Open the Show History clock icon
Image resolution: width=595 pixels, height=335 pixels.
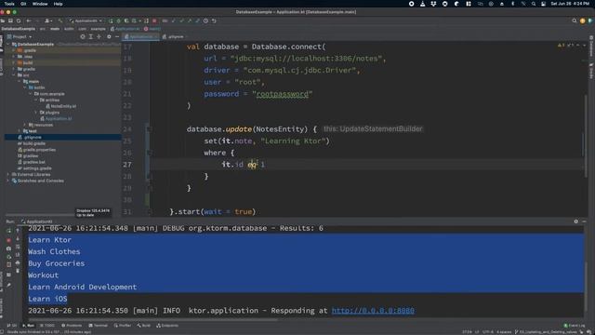[x=205, y=20]
